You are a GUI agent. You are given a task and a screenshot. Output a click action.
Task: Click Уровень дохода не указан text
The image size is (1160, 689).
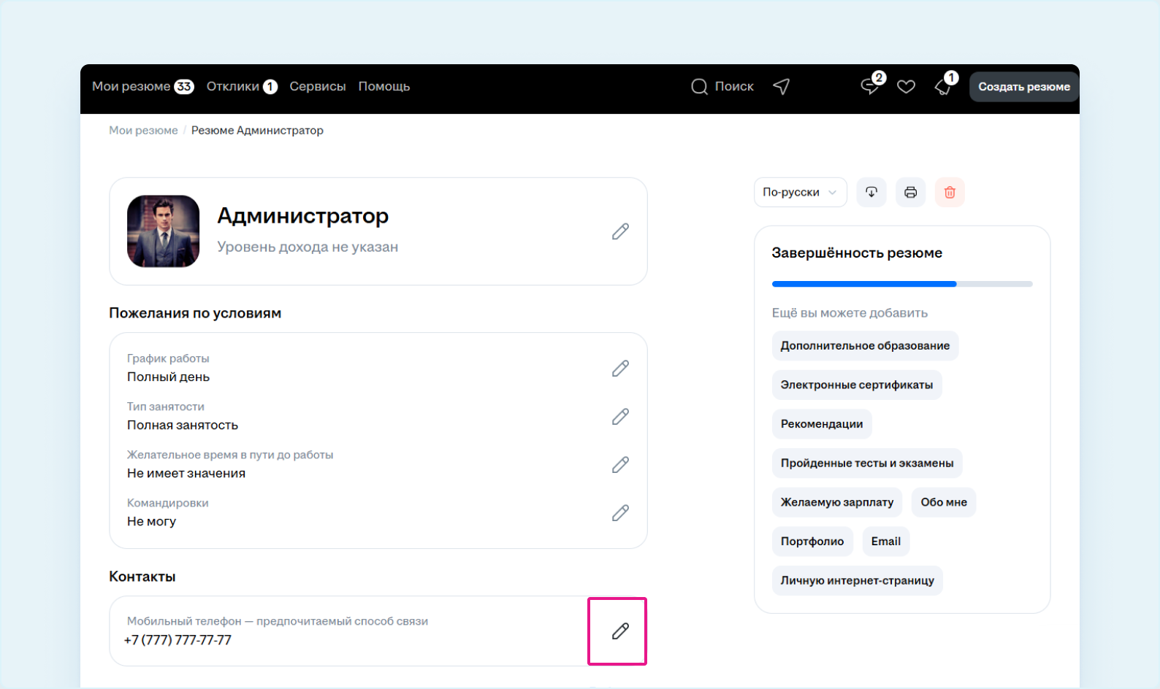[308, 247]
